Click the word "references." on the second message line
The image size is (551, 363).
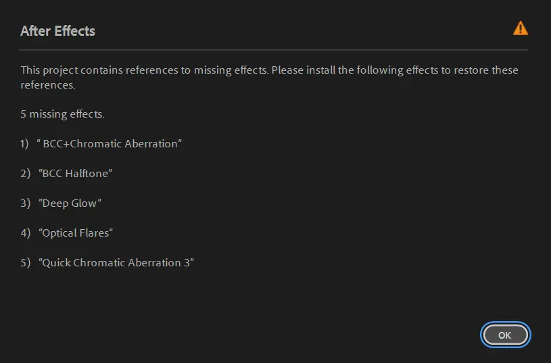[47, 86]
